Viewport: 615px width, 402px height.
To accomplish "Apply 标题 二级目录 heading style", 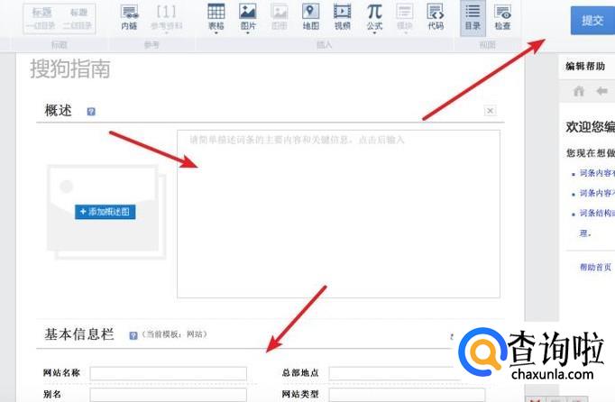I will (78, 18).
